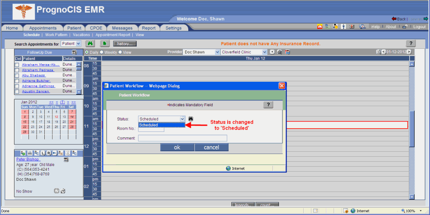The width and height of the screenshot is (430, 215).
Task: Check the box for Abu Shabazz
Action: coord(17,75)
